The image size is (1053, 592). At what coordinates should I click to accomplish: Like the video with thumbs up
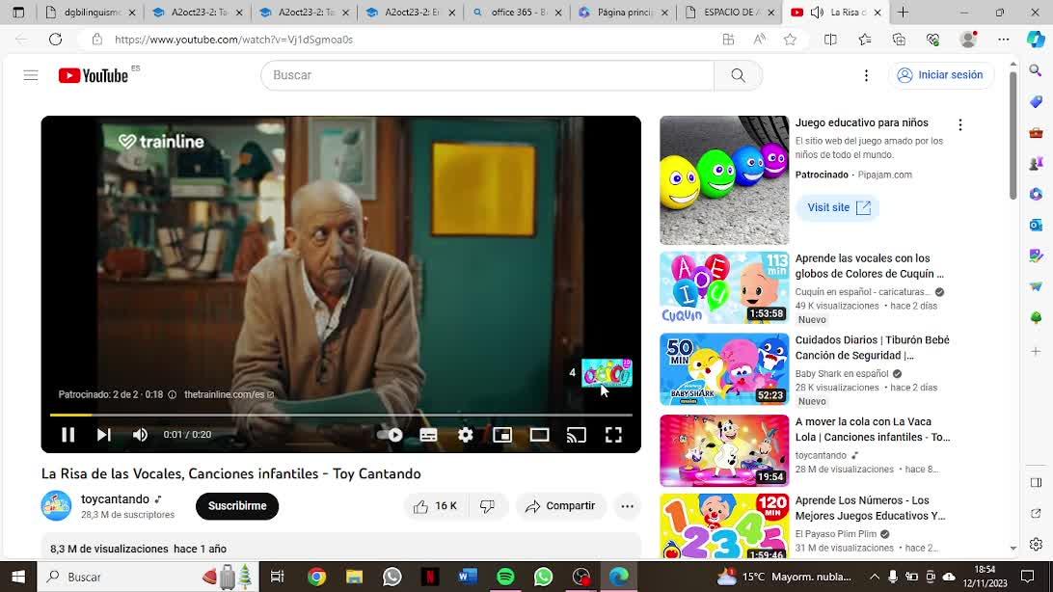point(435,506)
